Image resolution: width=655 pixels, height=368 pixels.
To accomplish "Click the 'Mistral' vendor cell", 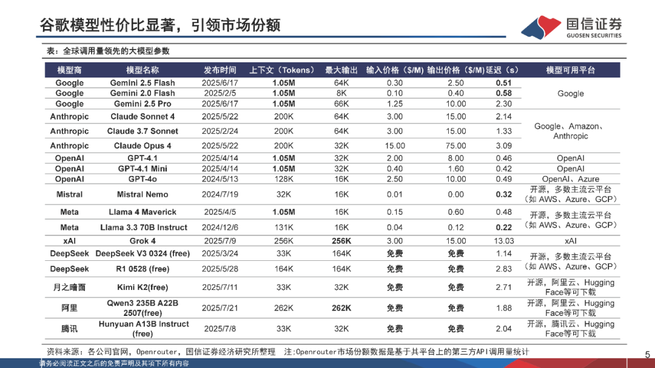I will 69,195.
